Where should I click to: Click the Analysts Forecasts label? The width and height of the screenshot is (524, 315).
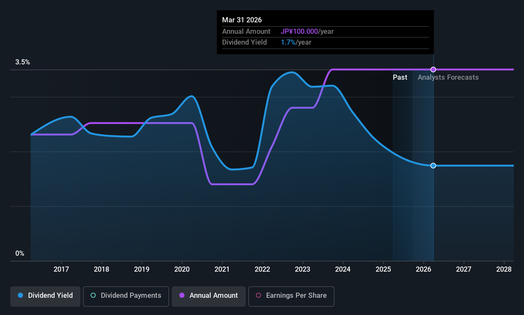(x=448, y=77)
